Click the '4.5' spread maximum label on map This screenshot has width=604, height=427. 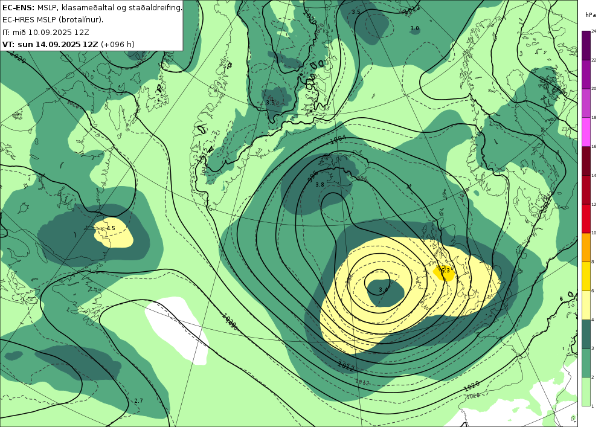pyautogui.click(x=111, y=228)
